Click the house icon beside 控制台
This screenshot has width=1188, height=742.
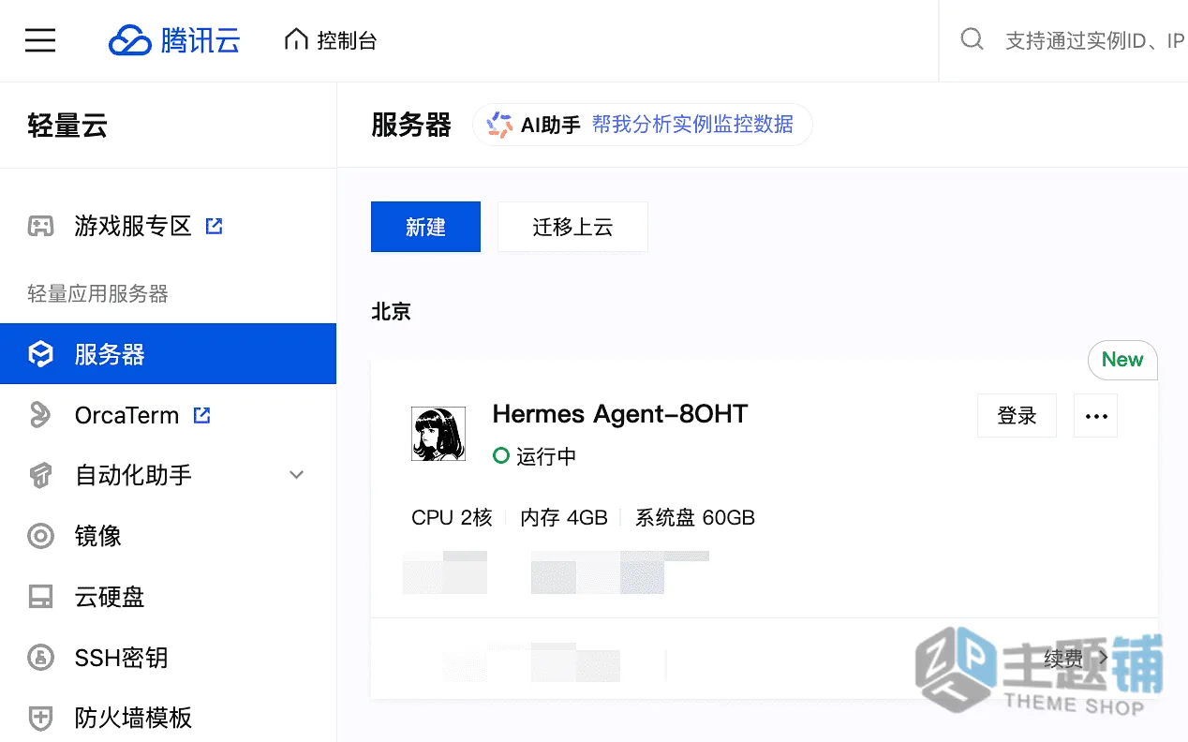pyautogui.click(x=296, y=40)
